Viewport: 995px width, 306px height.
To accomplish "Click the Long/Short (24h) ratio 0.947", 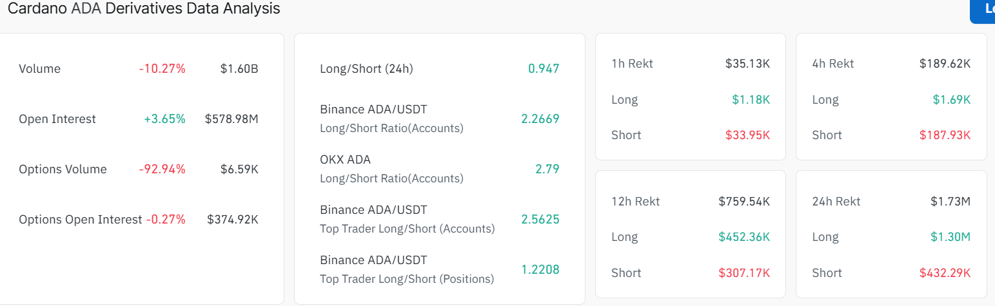I will click(x=544, y=69).
